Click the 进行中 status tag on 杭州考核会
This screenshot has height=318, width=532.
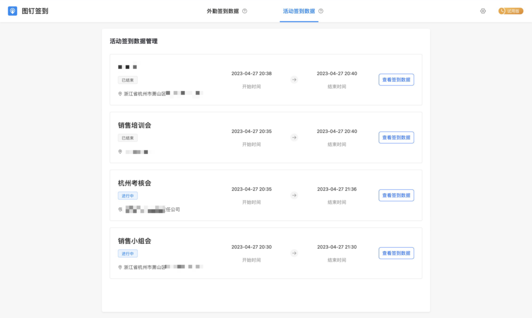tap(128, 196)
